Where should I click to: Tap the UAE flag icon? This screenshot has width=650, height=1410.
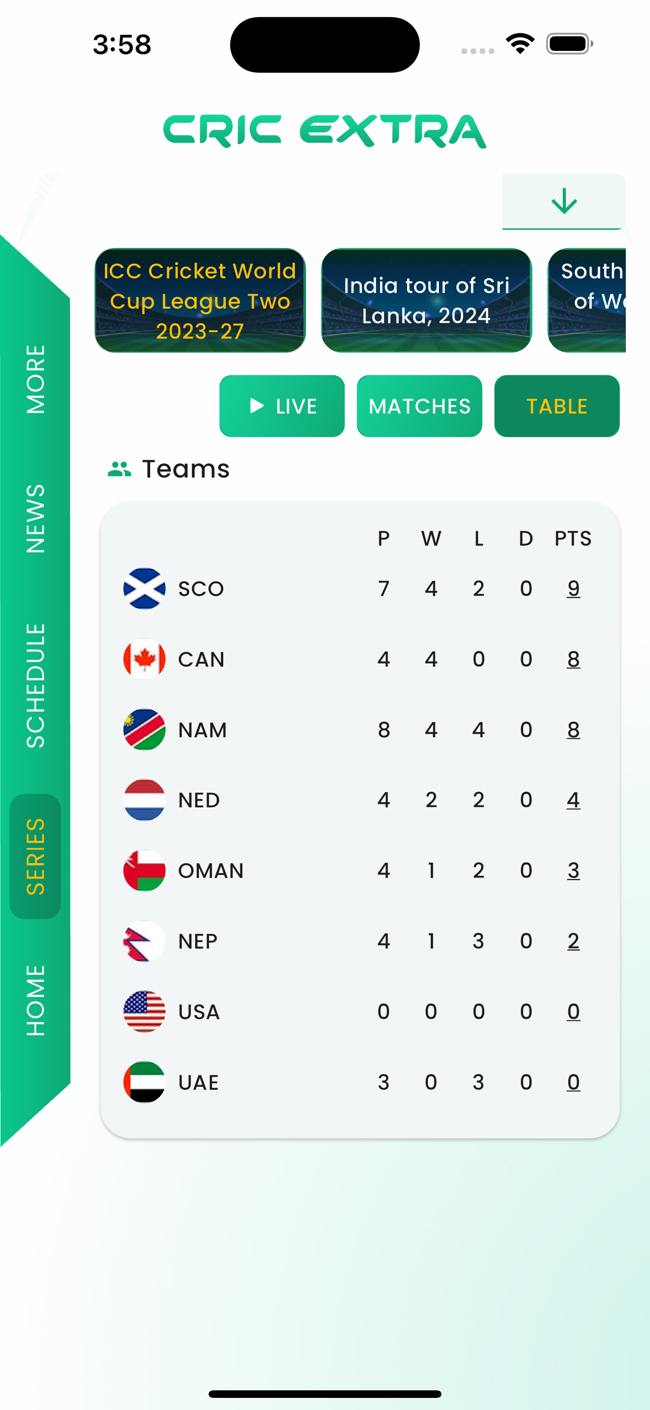[144, 1082]
